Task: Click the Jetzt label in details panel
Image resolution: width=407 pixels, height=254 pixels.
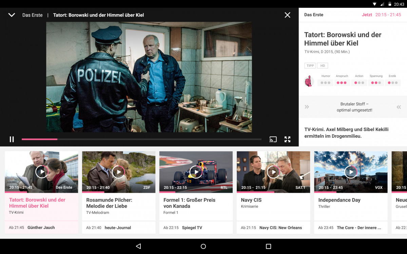Action: (x=367, y=15)
